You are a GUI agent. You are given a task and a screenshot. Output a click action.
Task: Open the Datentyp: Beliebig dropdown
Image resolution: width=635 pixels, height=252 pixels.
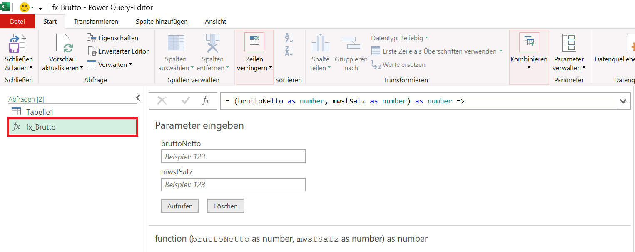pos(399,38)
